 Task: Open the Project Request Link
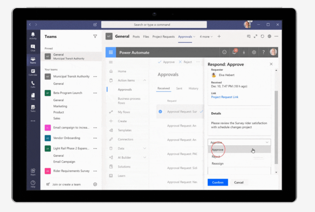tap(224, 97)
